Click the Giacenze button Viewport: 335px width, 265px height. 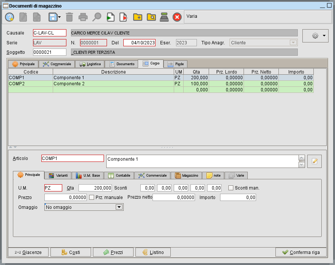(x=28, y=252)
